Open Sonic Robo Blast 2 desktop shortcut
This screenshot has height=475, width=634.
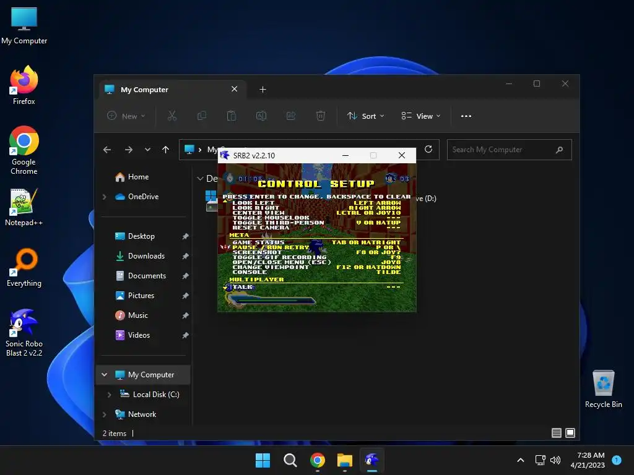click(x=24, y=332)
